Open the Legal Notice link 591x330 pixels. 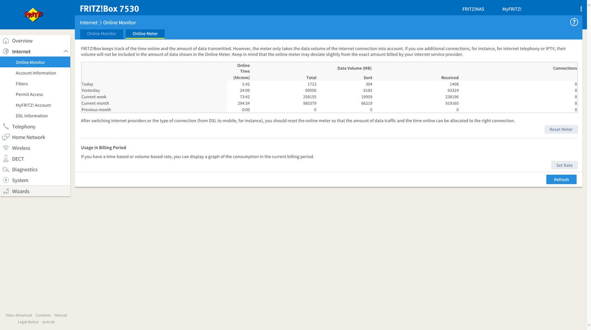tap(28, 322)
